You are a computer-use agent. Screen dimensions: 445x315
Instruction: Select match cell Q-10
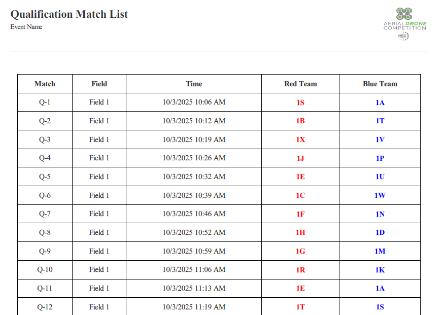tap(45, 269)
